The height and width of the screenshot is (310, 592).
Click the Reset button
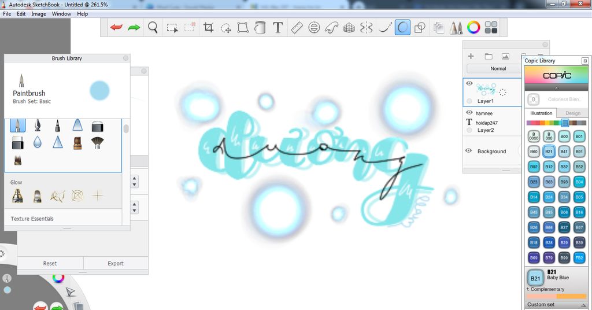point(50,263)
